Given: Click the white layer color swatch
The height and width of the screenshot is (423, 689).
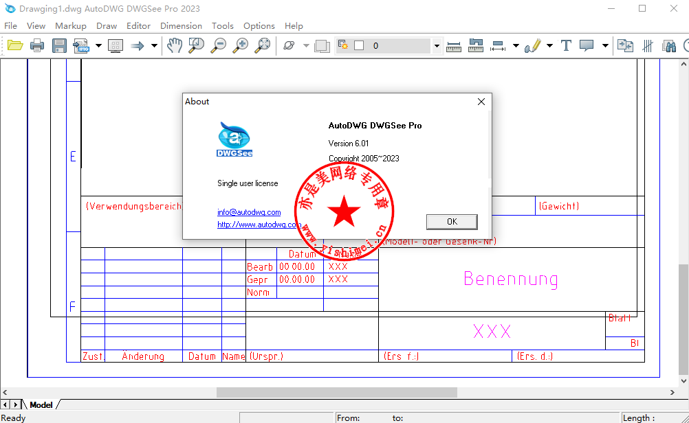Looking at the screenshot, I should pos(359,45).
